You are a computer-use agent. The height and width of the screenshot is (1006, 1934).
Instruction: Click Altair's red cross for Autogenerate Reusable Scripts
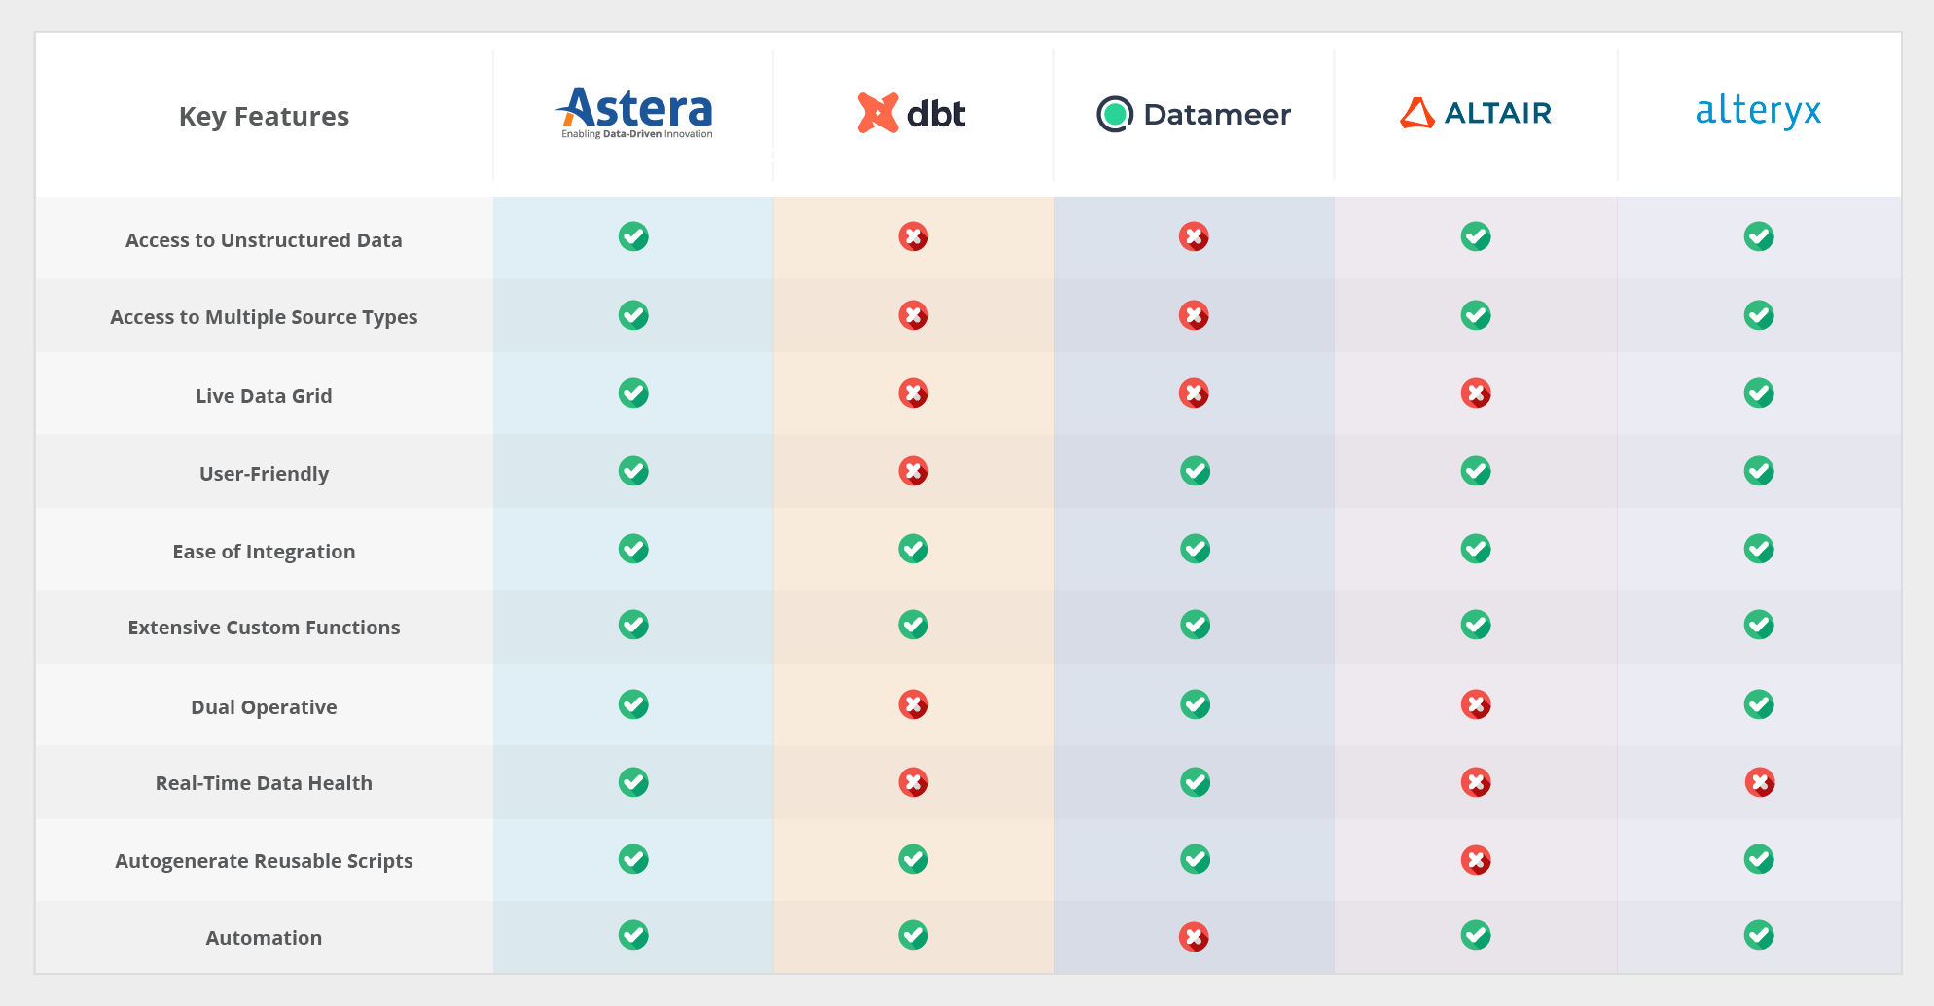tap(1476, 860)
